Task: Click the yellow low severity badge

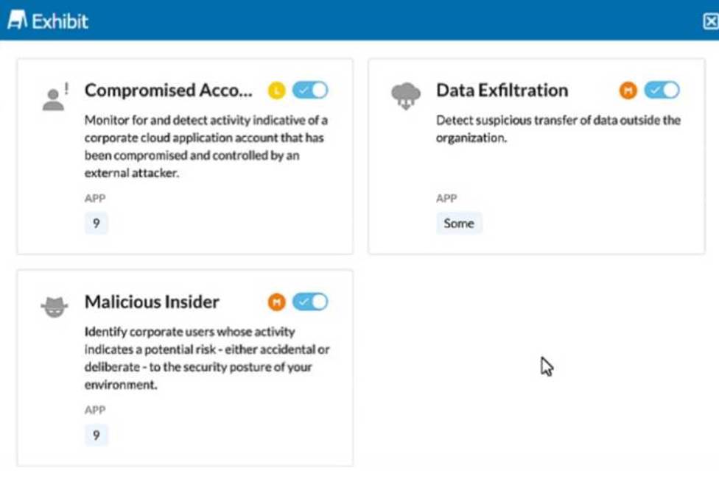Action: [x=276, y=90]
